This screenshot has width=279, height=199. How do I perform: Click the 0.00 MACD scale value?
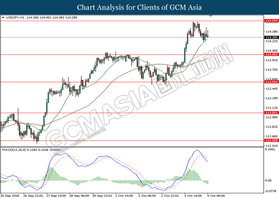(268, 181)
